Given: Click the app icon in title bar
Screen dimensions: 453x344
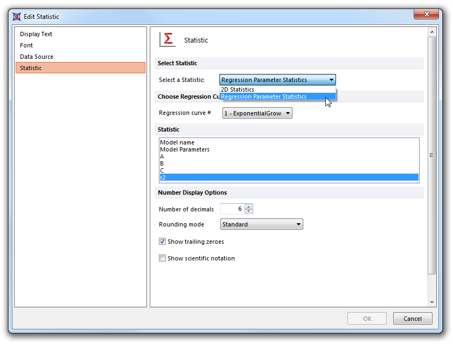Looking at the screenshot, I should coord(17,17).
